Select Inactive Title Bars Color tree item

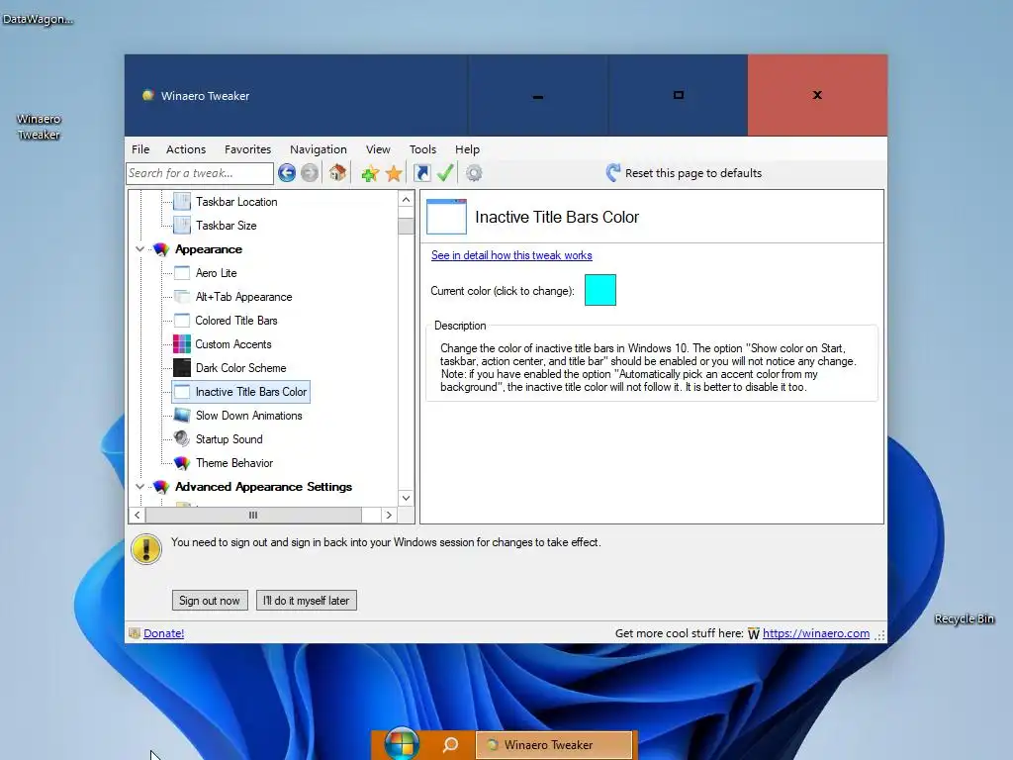(250, 392)
